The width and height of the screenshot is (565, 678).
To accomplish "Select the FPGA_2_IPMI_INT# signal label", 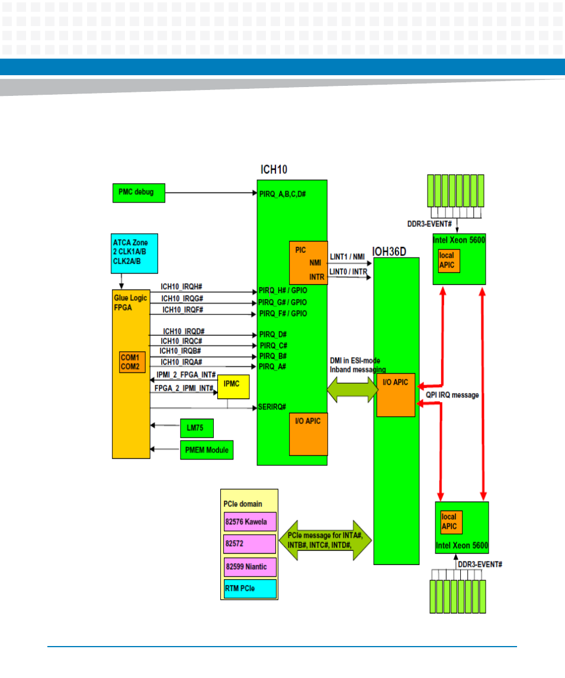I will click(x=184, y=388).
